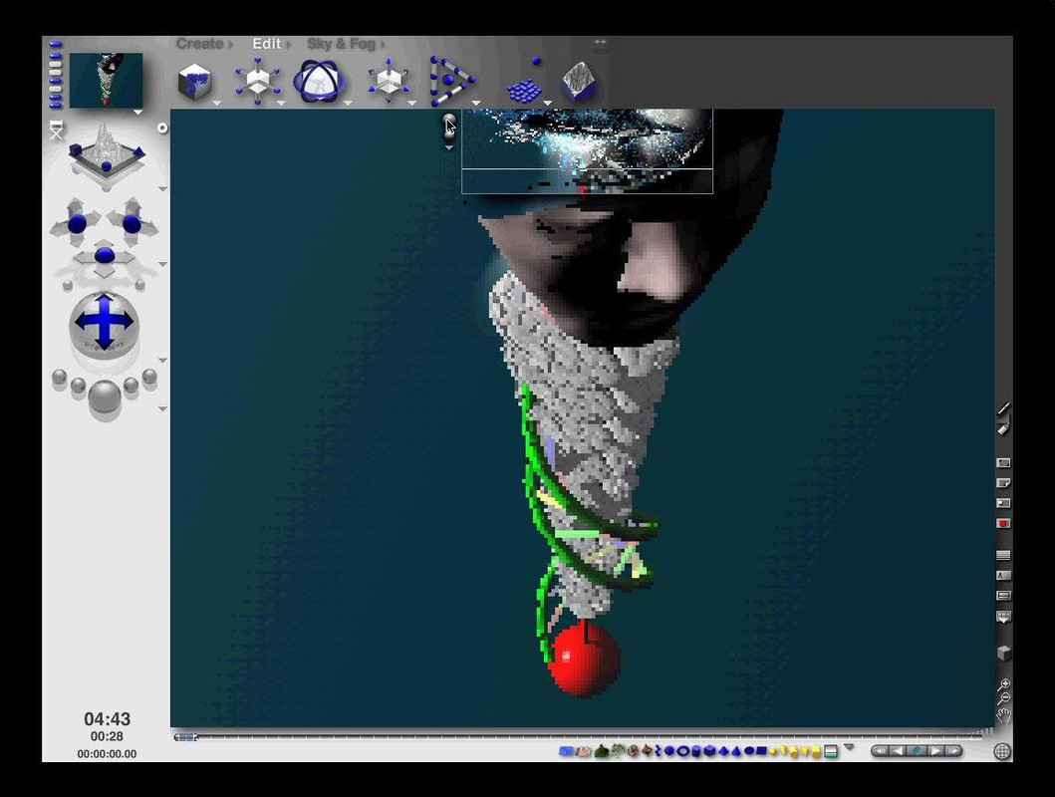Select the second blue memory dot
This screenshot has width=1055, height=797.
[56, 55]
